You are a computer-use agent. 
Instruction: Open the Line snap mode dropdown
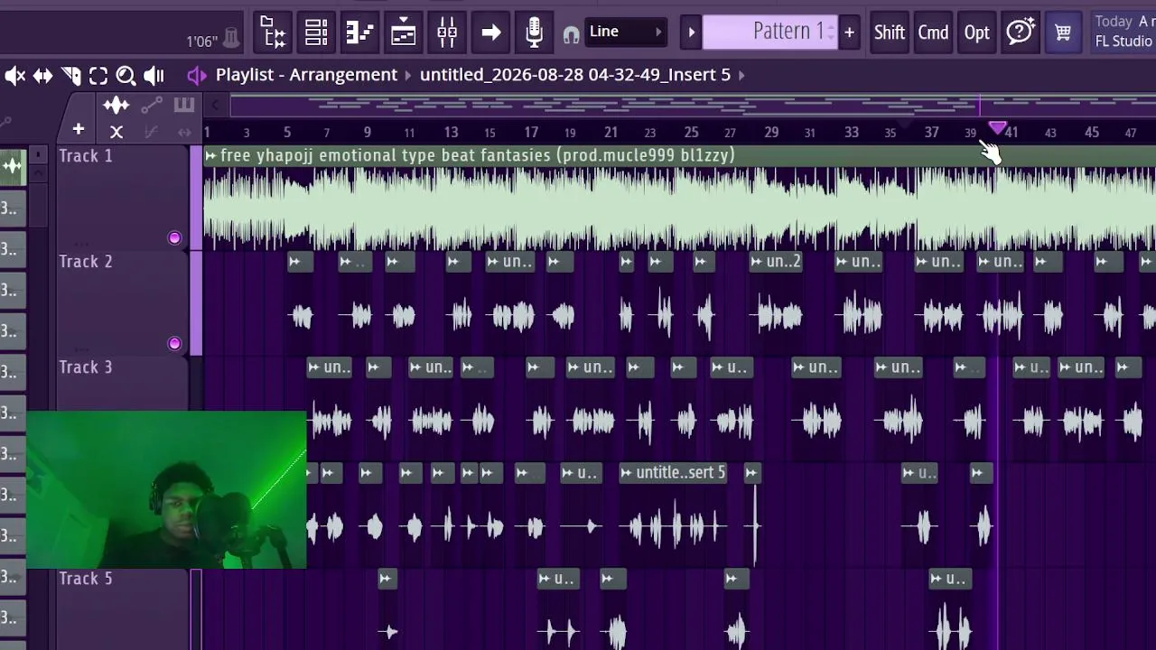click(626, 32)
